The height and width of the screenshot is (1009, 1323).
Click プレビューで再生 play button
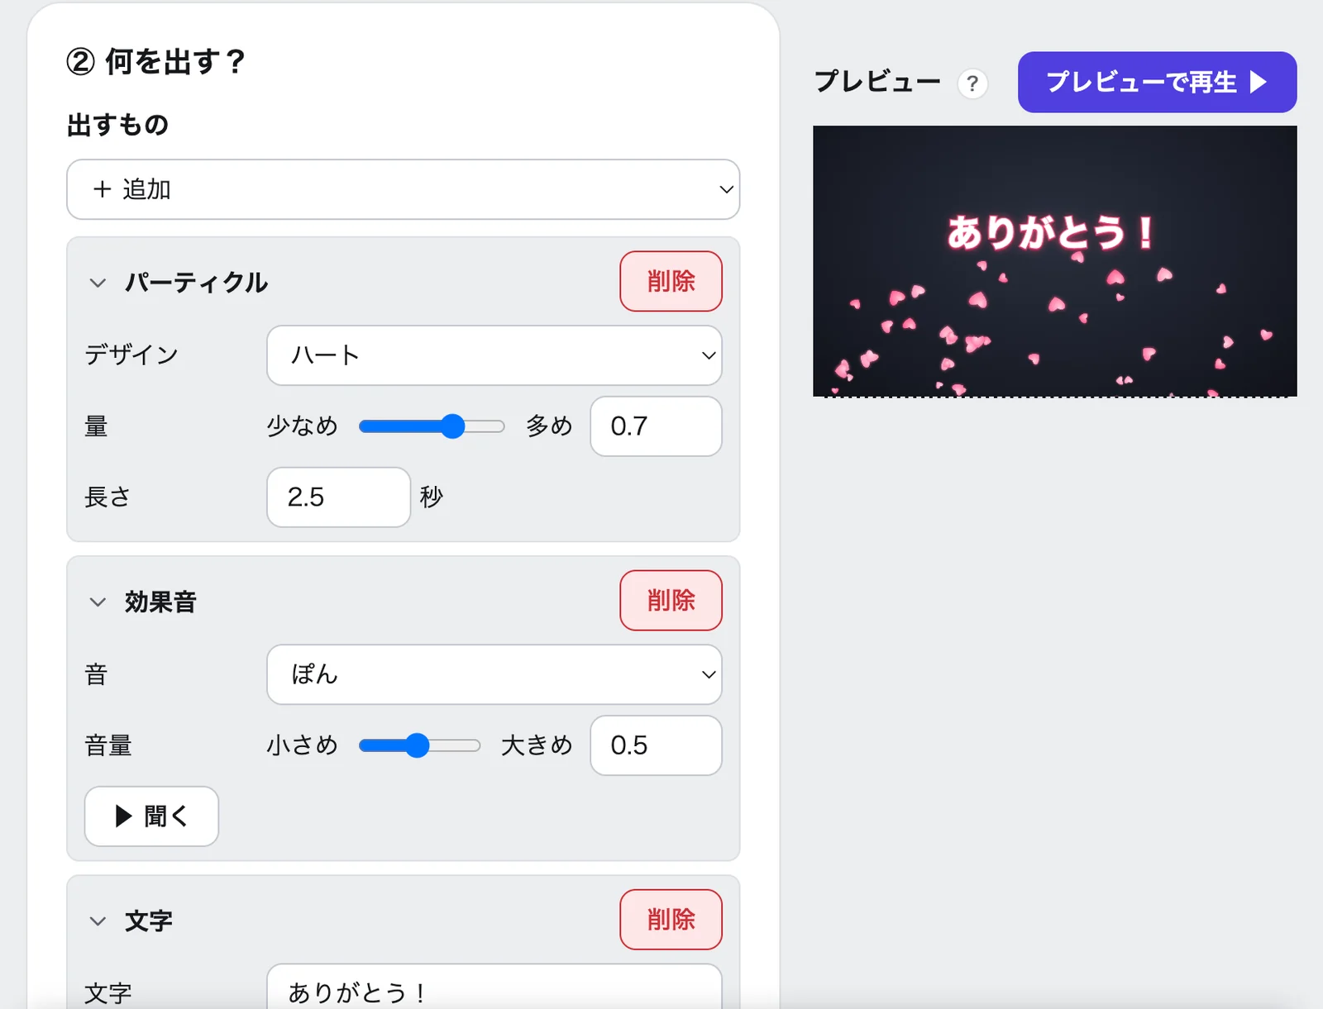[1157, 82]
